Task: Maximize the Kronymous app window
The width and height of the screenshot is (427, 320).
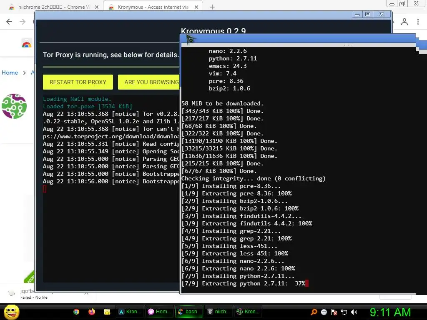Action: point(368,15)
